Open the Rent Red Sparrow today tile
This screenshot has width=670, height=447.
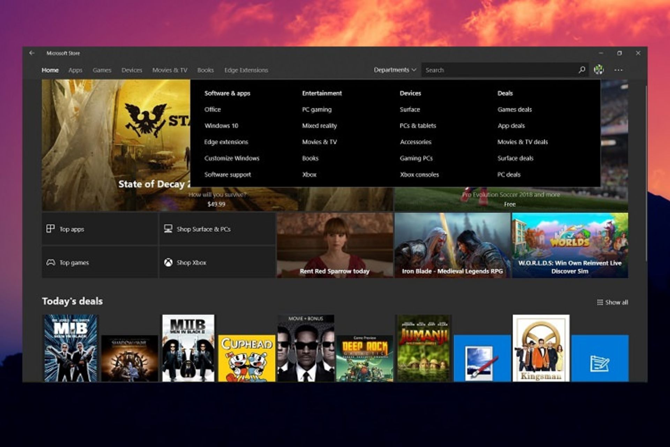click(335, 245)
